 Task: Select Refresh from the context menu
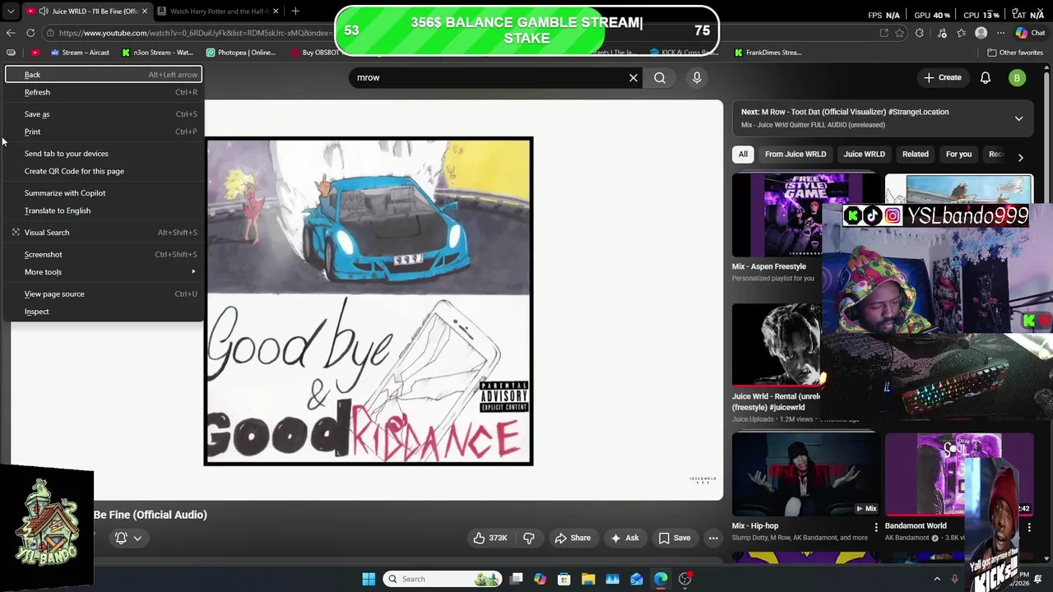point(103,92)
